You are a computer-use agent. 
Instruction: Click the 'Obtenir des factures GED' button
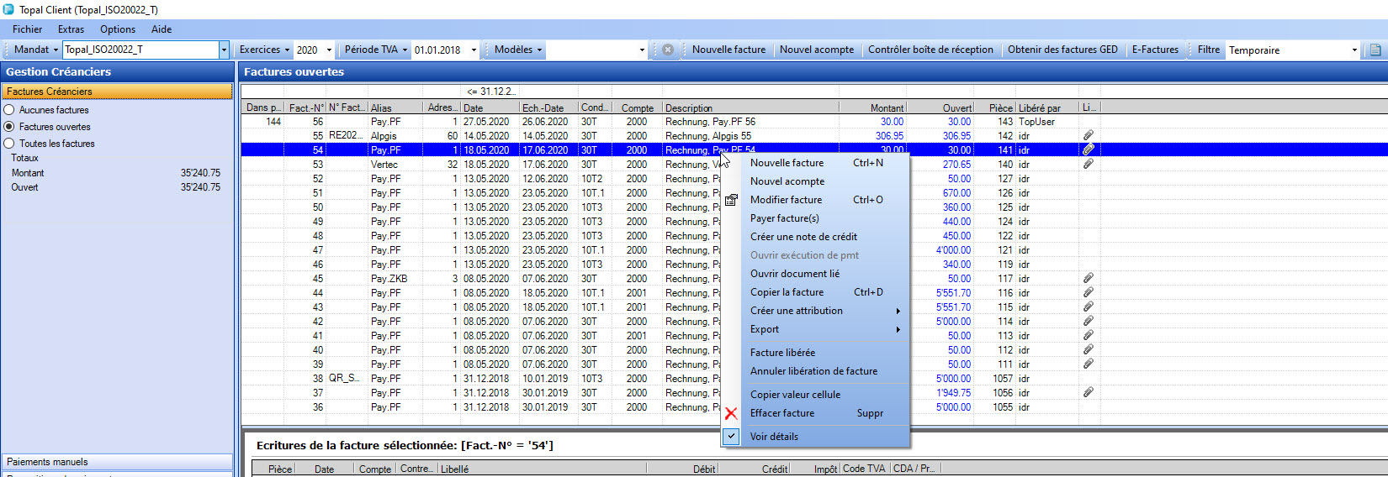1062,50
